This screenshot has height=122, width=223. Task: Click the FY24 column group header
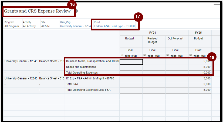(x=153, y=33)
